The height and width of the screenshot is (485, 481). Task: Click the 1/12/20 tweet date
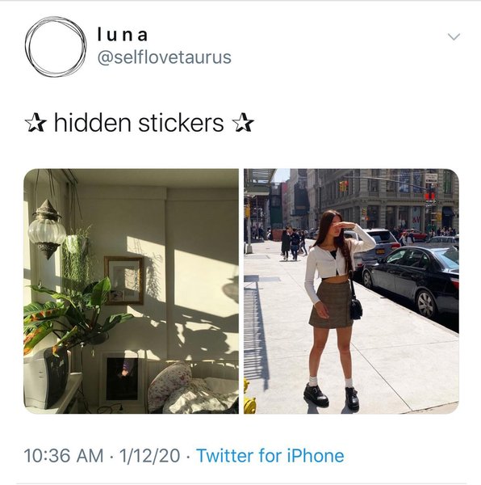pyautogui.click(x=149, y=456)
